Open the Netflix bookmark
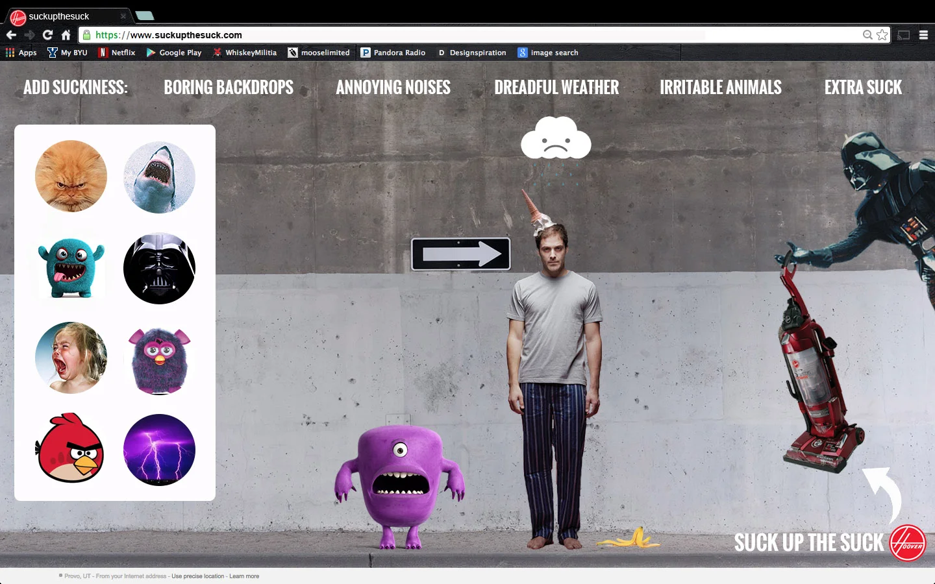Screen dimensions: 935x584 pos(117,53)
